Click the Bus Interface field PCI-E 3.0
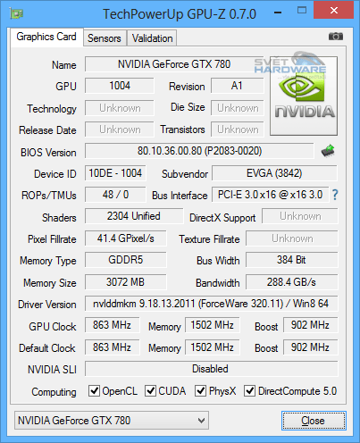360x443 pixels. point(271,195)
